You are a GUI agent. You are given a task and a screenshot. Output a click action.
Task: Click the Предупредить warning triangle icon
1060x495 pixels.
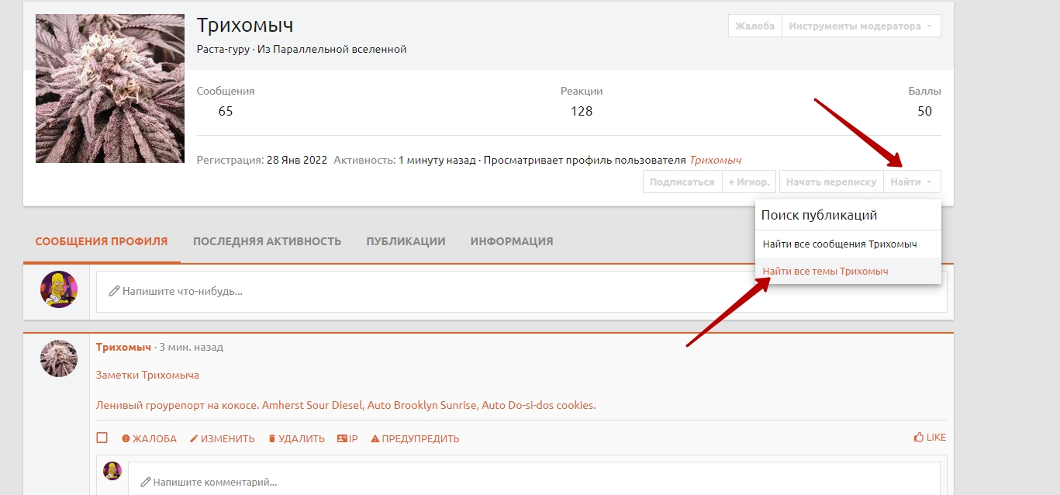pyautogui.click(x=375, y=438)
